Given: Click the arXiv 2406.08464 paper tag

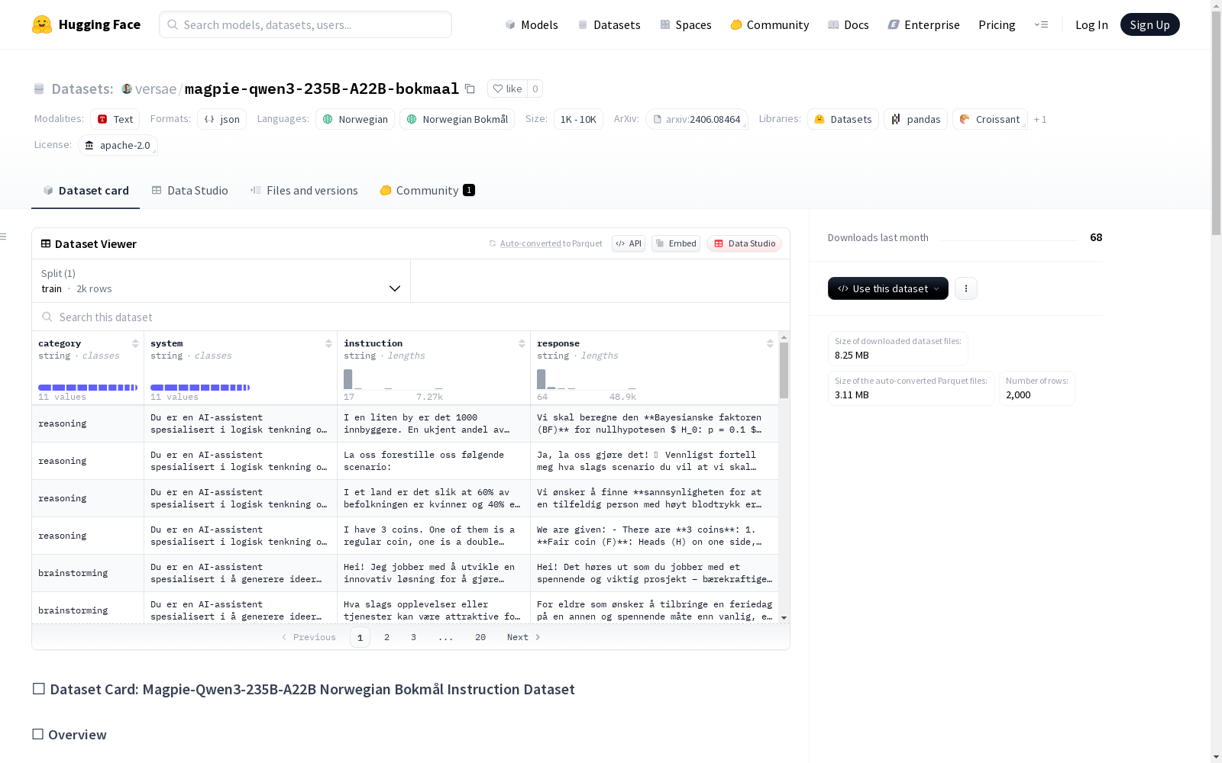Looking at the screenshot, I should [697, 119].
